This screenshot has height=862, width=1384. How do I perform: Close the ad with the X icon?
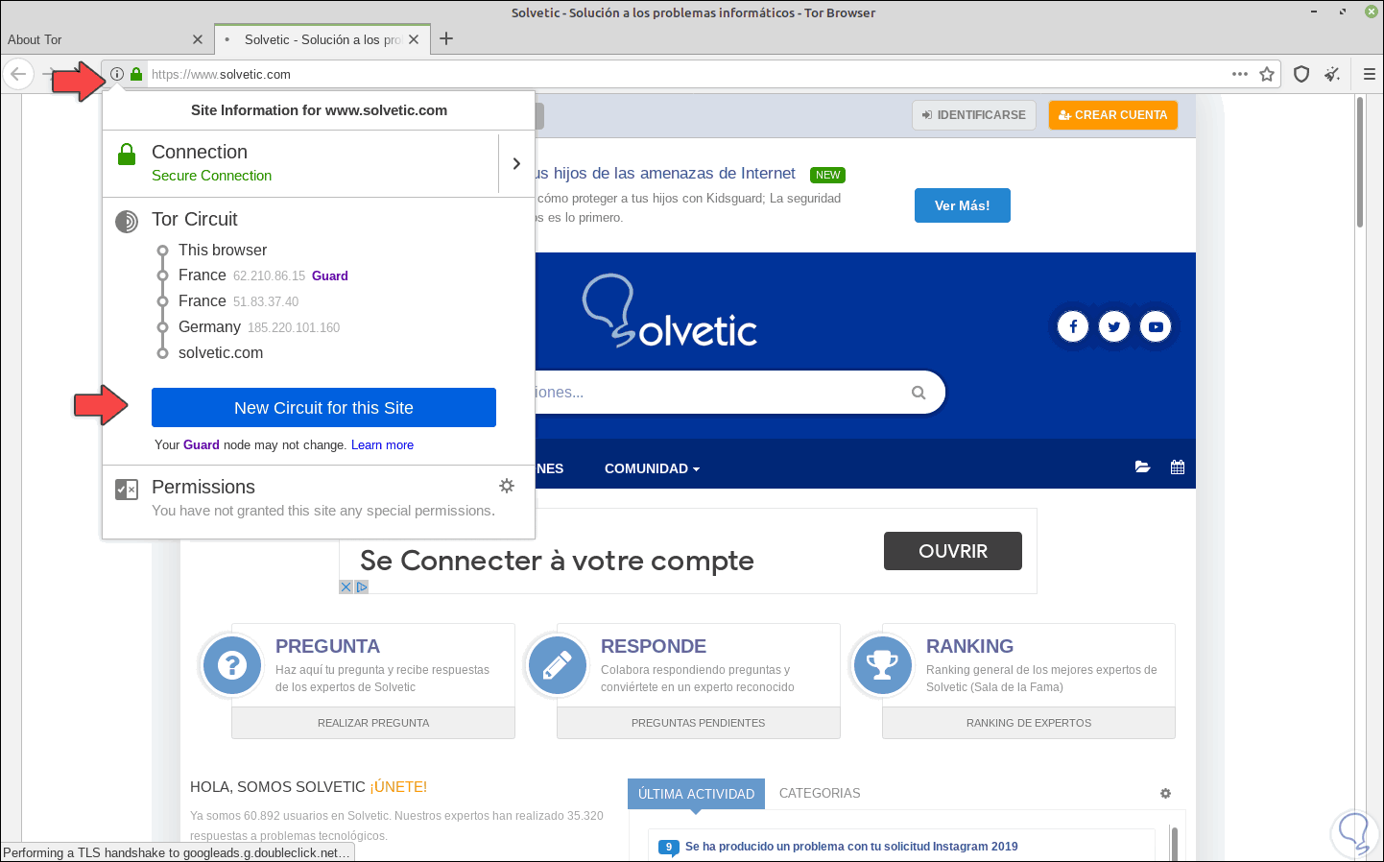tap(346, 587)
